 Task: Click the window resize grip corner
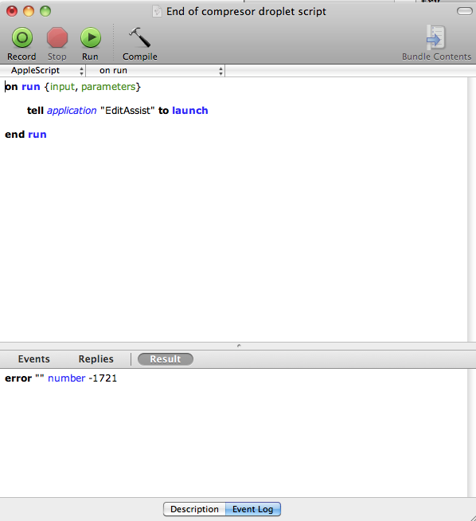472,517
